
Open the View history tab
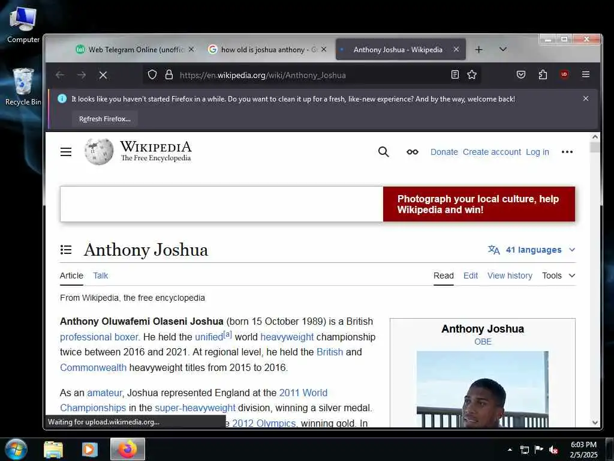click(x=510, y=276)
